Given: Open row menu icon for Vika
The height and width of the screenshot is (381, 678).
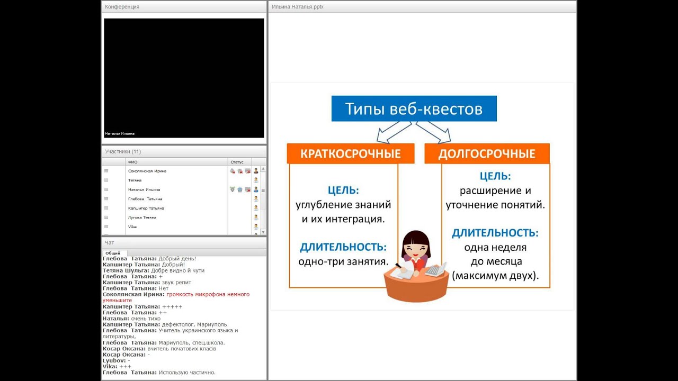Looking at the screenshot, I should pos(106,226).
